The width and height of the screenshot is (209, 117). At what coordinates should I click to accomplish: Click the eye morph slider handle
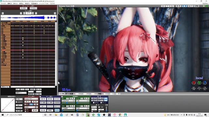coord(67,103)
